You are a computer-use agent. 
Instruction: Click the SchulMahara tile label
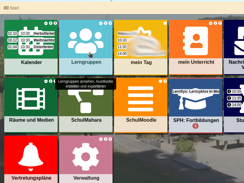point(86,120)
